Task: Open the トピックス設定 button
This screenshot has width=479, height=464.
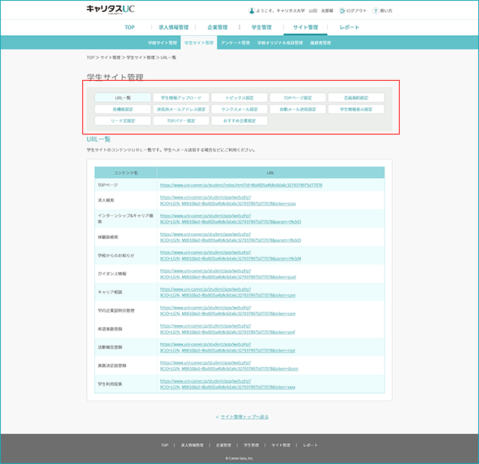Action: pyautogui.click(x=239, y=98)
